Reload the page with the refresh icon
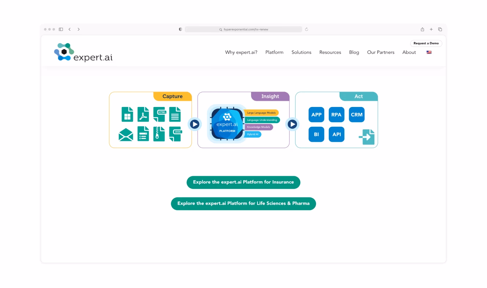This screenshot has height=288, width=487. point(307,29)
